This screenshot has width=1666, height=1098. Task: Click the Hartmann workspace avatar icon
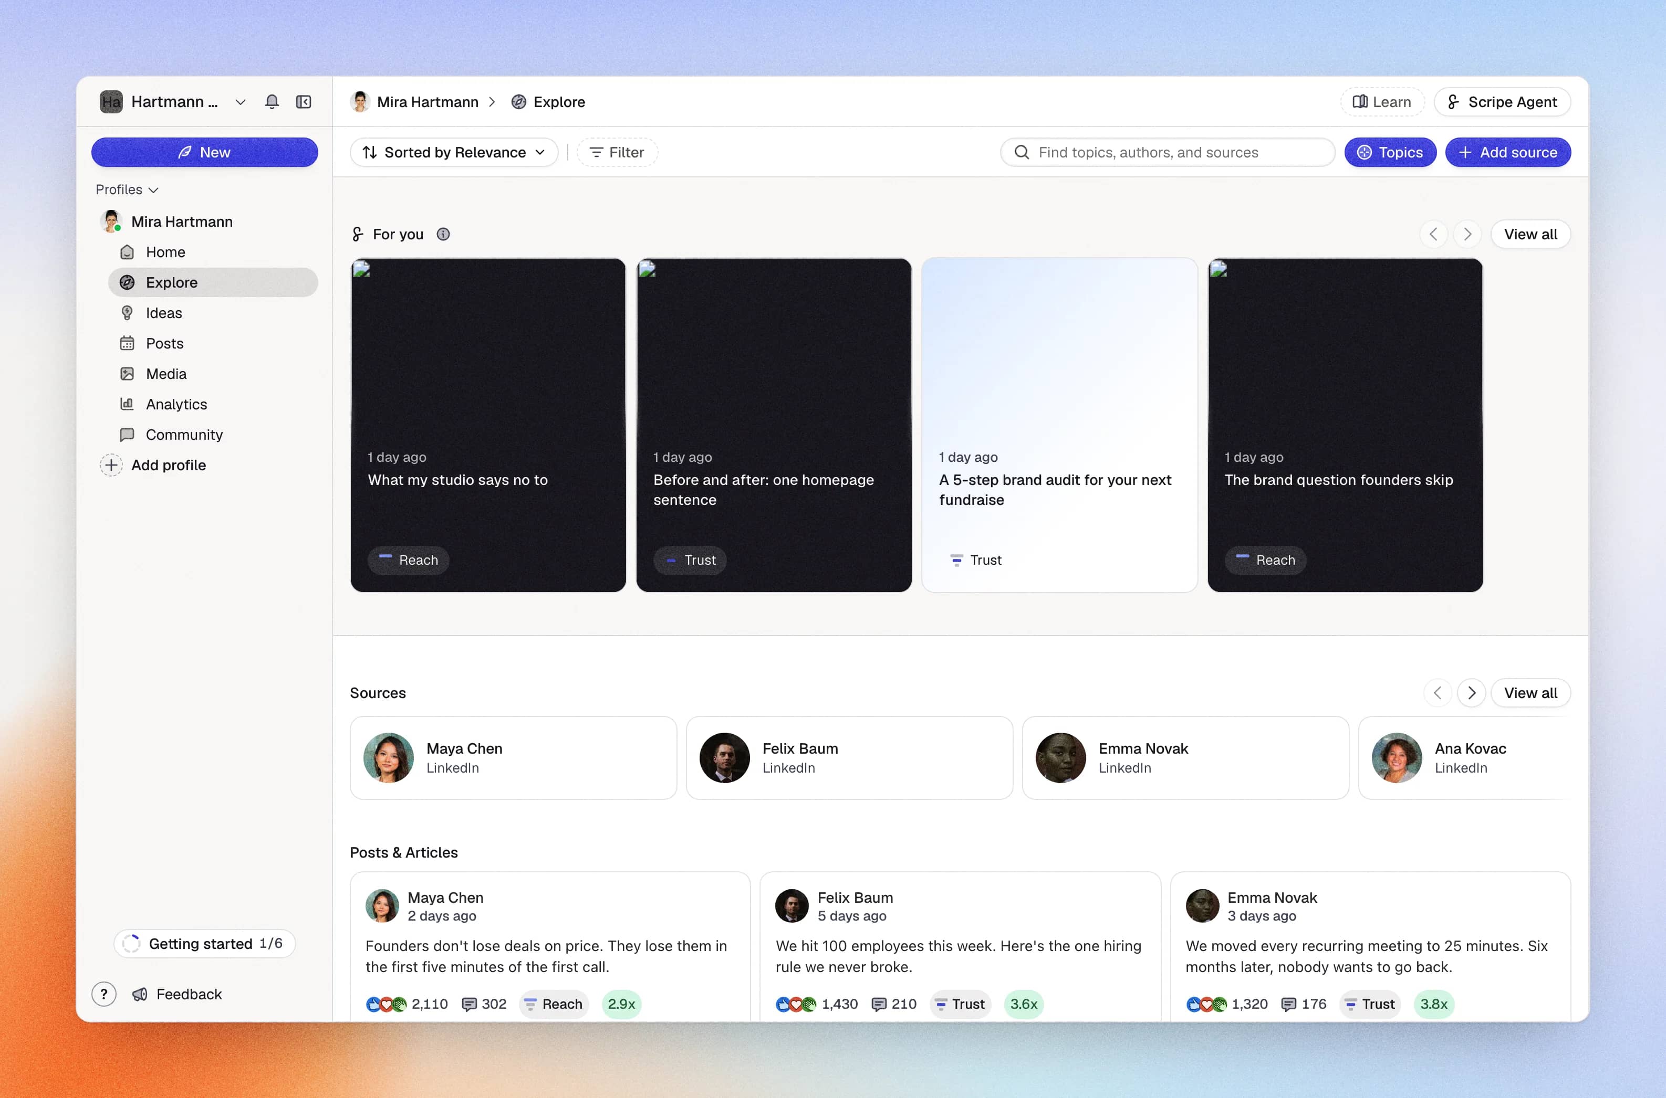pos(111,102)
